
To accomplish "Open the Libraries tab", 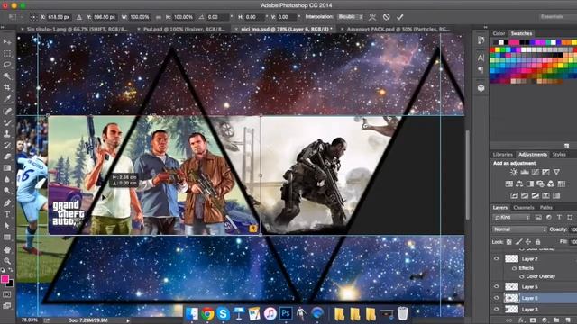I will [x=503, y=155].
